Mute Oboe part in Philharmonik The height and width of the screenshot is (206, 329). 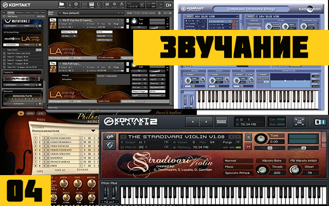[x=48, y=166]
